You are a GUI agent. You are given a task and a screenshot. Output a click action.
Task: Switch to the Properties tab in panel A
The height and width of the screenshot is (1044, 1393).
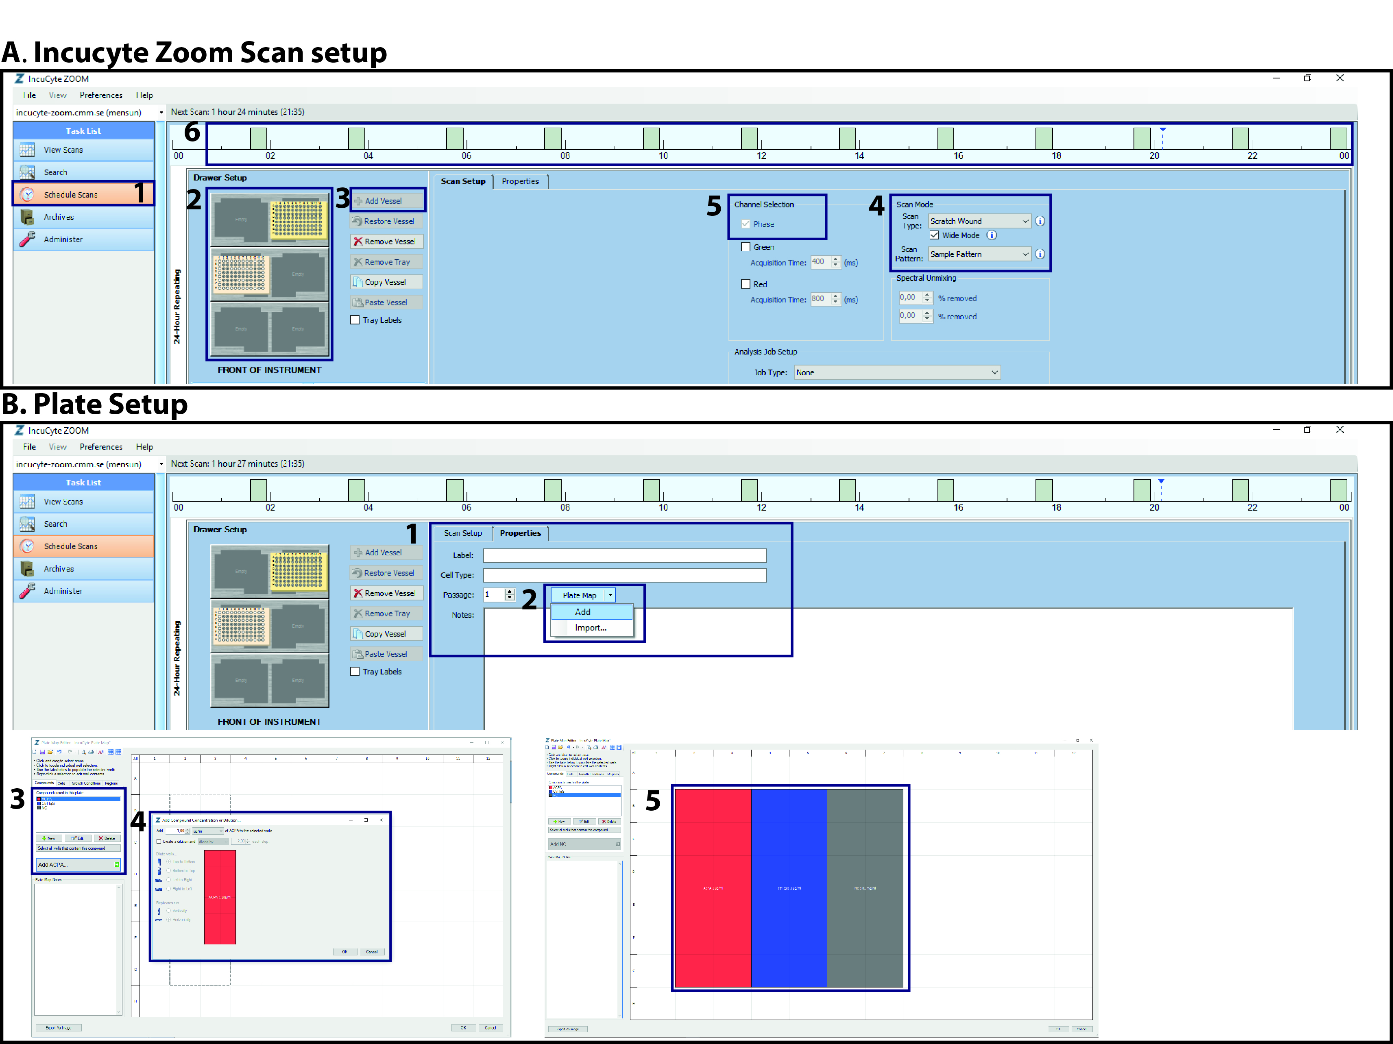520,181
